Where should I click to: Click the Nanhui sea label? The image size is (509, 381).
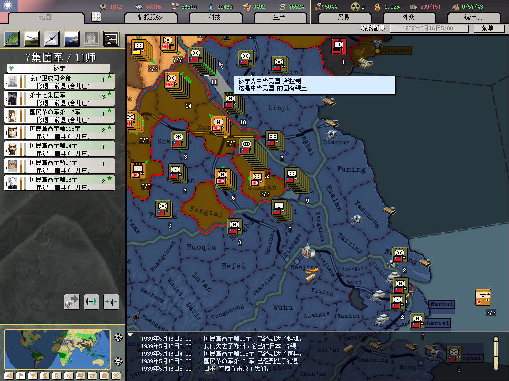click(442, 304)
